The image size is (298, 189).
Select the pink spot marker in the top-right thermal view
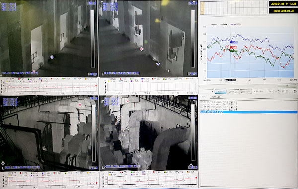[x=142, y=49]
